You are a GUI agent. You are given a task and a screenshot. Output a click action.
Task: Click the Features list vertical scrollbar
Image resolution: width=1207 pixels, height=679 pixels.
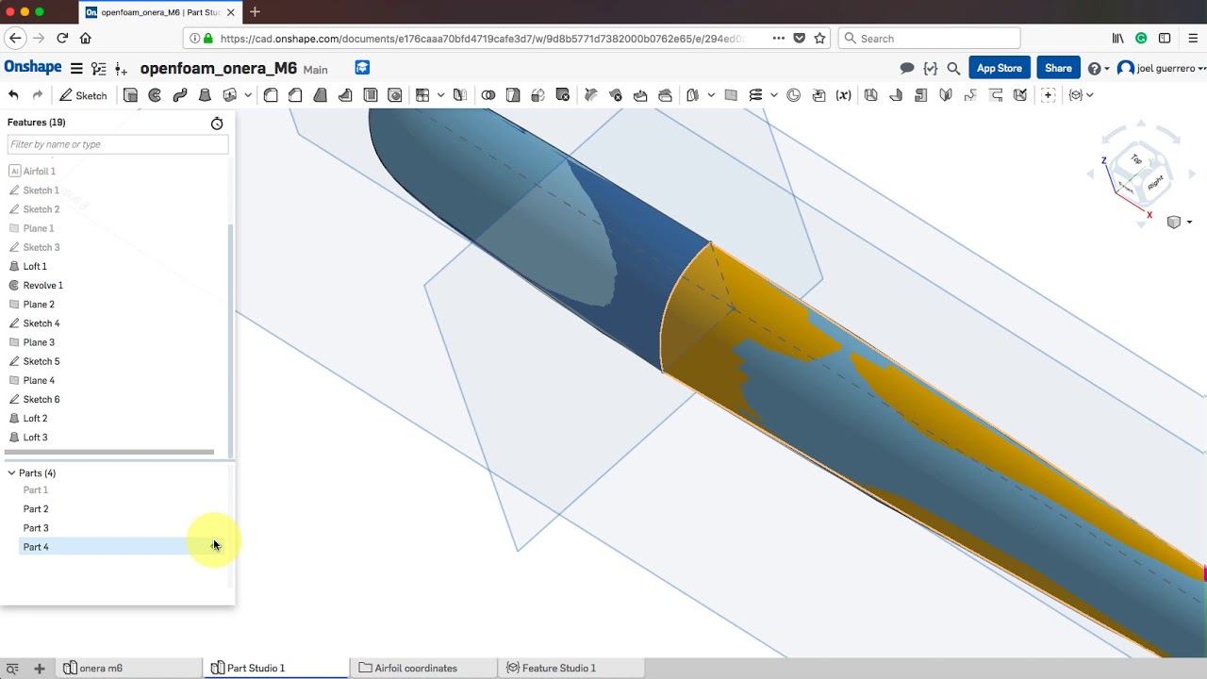(x=231, y=339)
